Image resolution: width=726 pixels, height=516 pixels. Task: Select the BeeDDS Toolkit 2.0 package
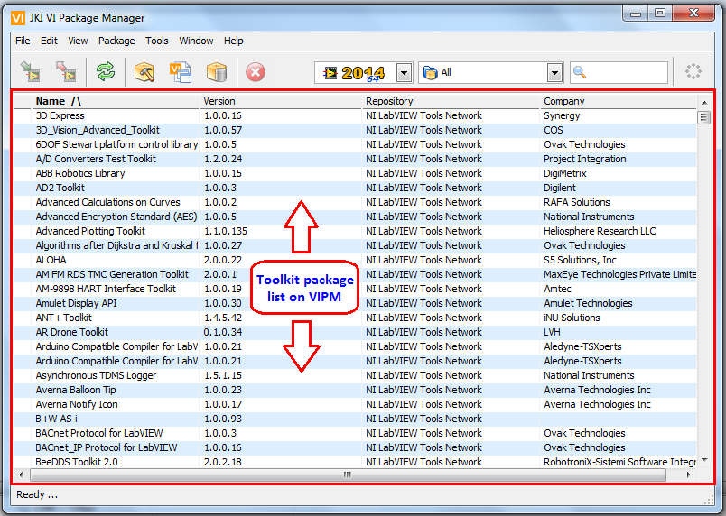point(355,462)
